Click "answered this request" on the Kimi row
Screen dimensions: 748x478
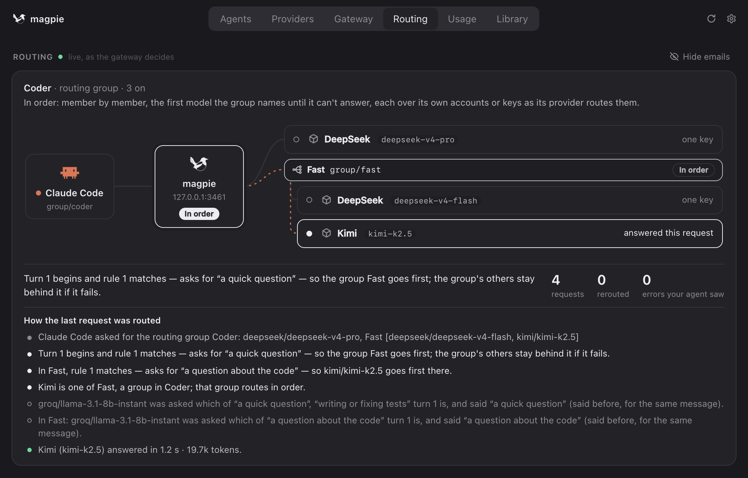(669, 233)
